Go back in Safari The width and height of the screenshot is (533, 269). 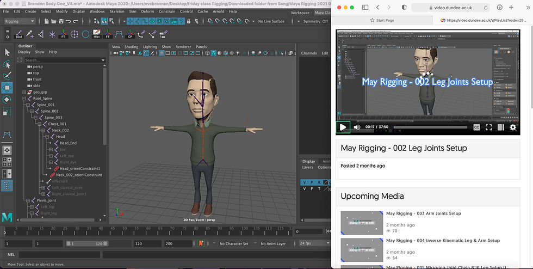tap(377, 7)
